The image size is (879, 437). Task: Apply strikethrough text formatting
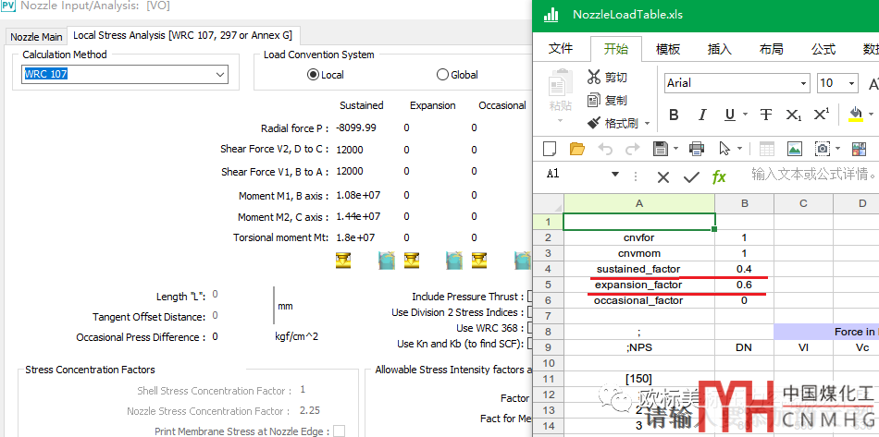point(765,115)
